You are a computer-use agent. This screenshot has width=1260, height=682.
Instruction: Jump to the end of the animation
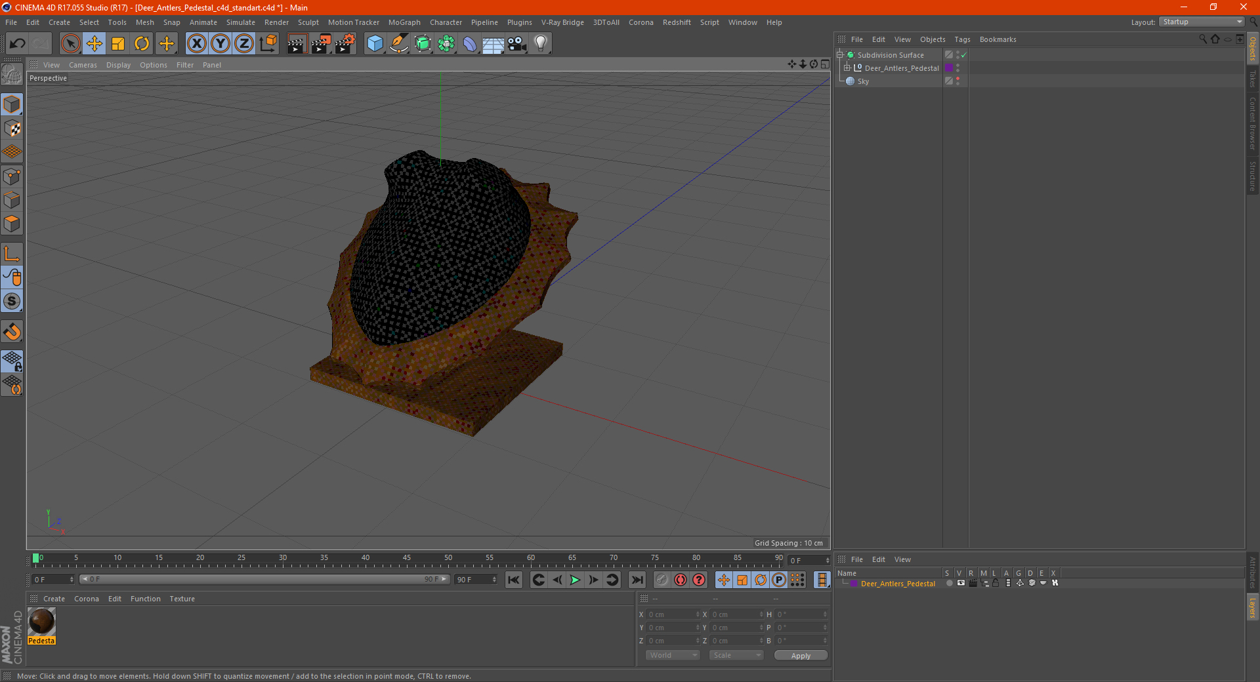pos(637,580)
